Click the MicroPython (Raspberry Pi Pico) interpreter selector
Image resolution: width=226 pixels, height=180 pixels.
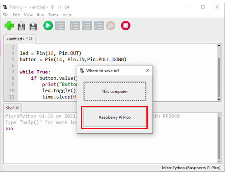click(191, 167)
